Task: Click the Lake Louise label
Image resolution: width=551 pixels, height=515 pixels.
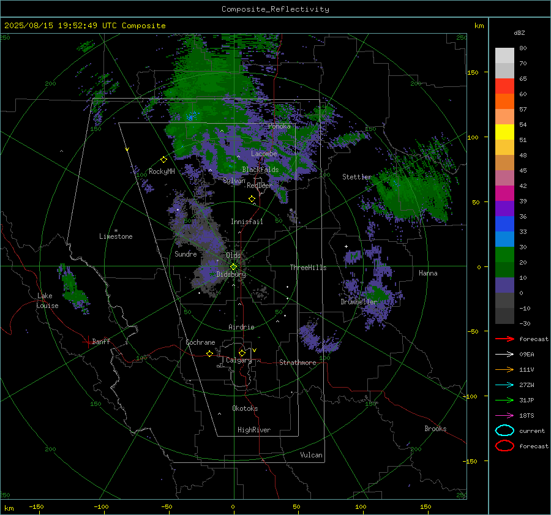Action: coord(47,301)
